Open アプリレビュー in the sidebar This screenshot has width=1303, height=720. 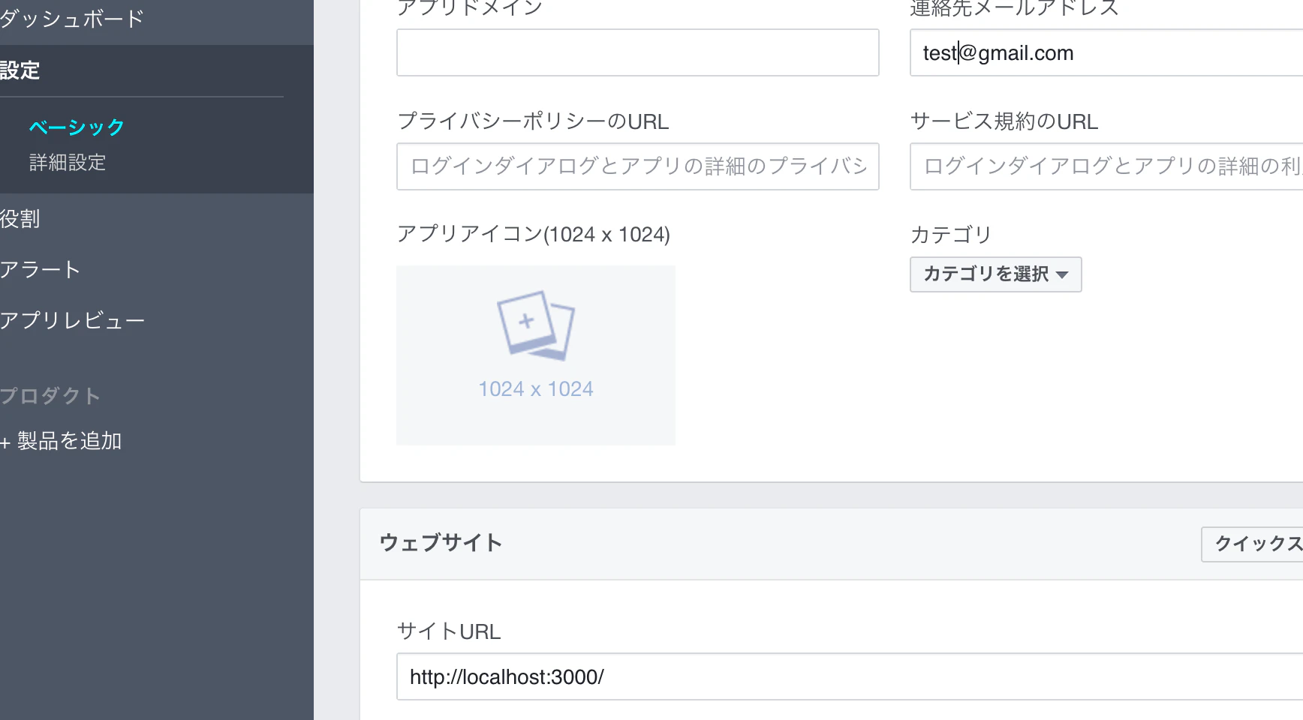[x=73, y=320]
